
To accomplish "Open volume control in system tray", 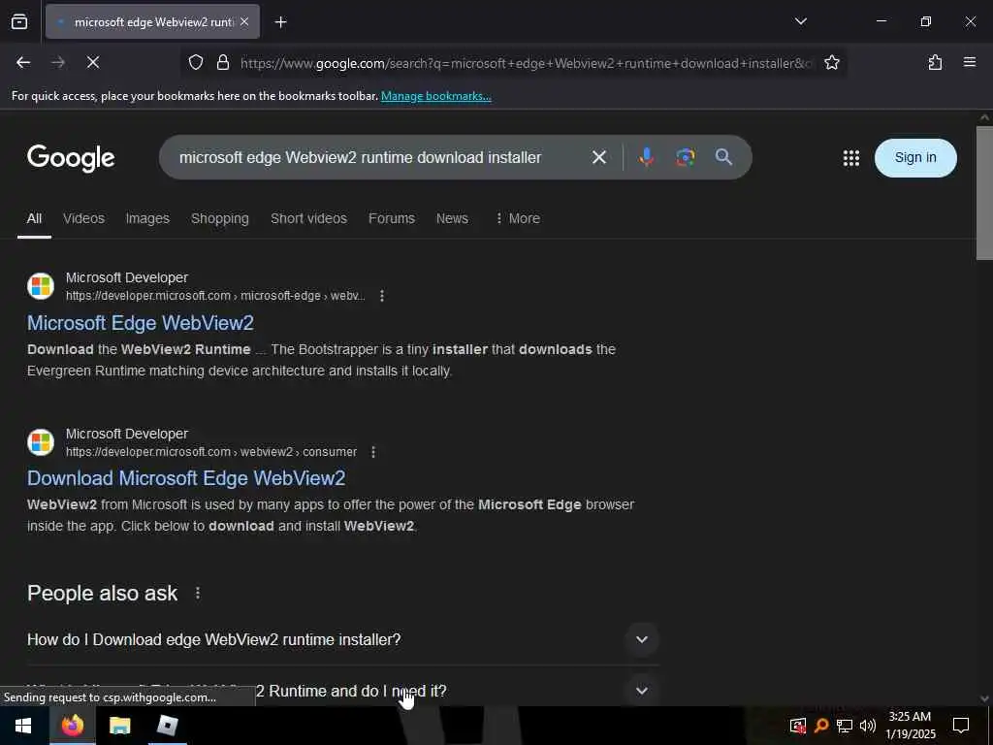I will tap(868, 726).
